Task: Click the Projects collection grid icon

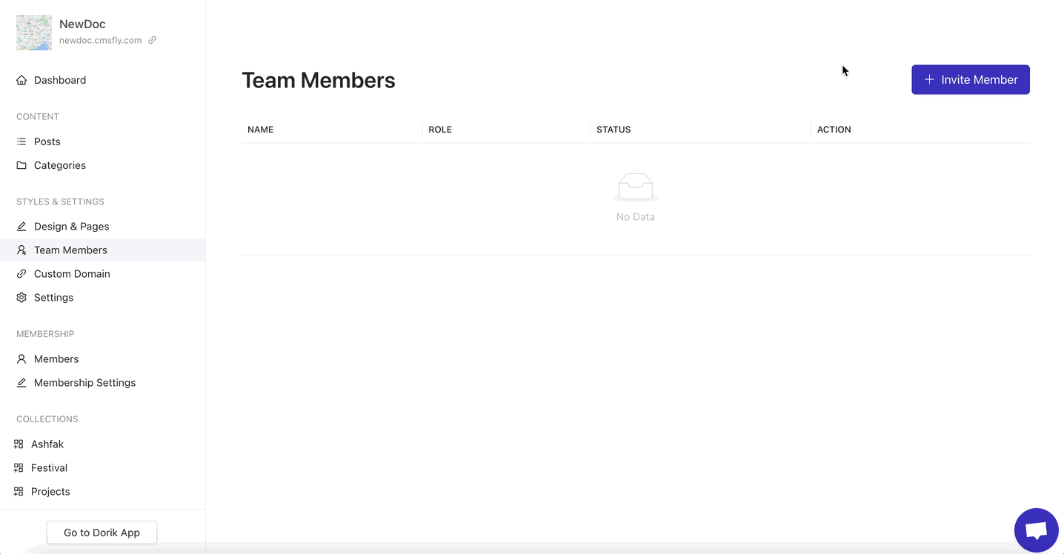Action: 19,492
